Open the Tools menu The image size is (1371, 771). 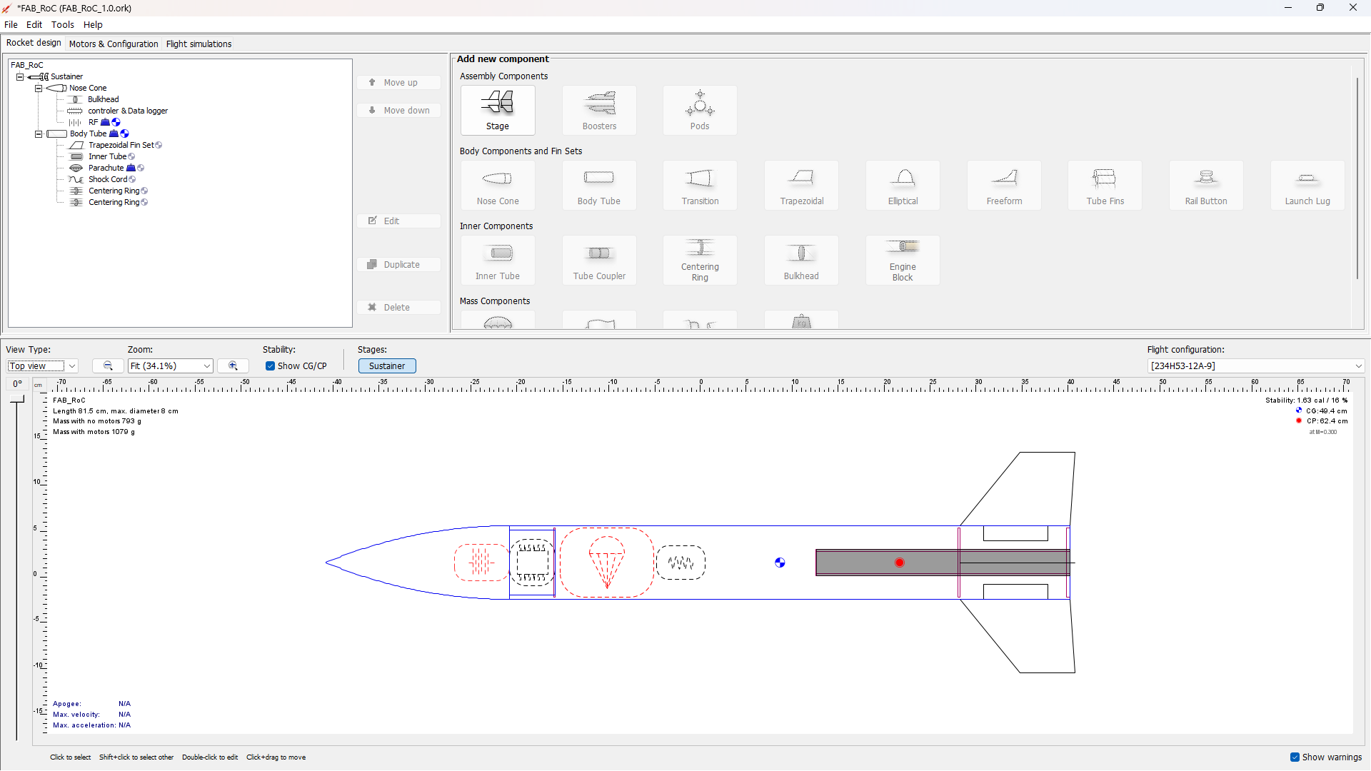[63, 24]
